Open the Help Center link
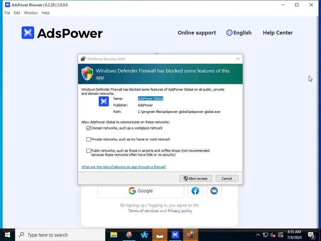The height and width of the screenshot is (241, 321). pos(278,33)
